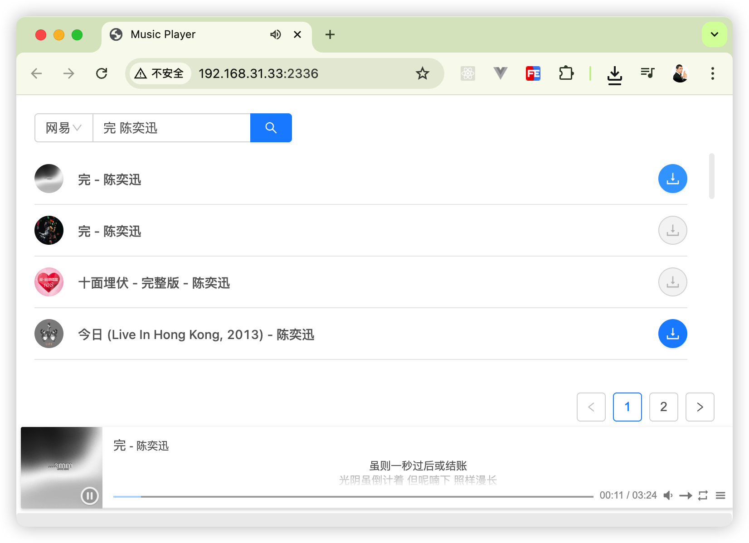Viewport: 749px width, 543px height.
Task: Open the browser extensions puzzle icon
Action: [566, 73]
